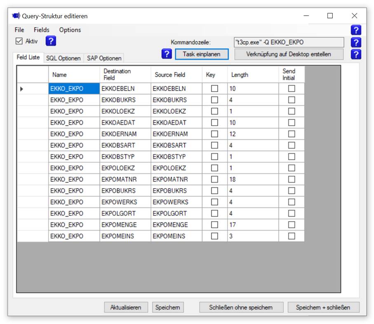Image resolution: width=374 pixels, height=324 pixels.
Task: Select destination field cell EKPOWERKS
Action: (x=125, y=202)
